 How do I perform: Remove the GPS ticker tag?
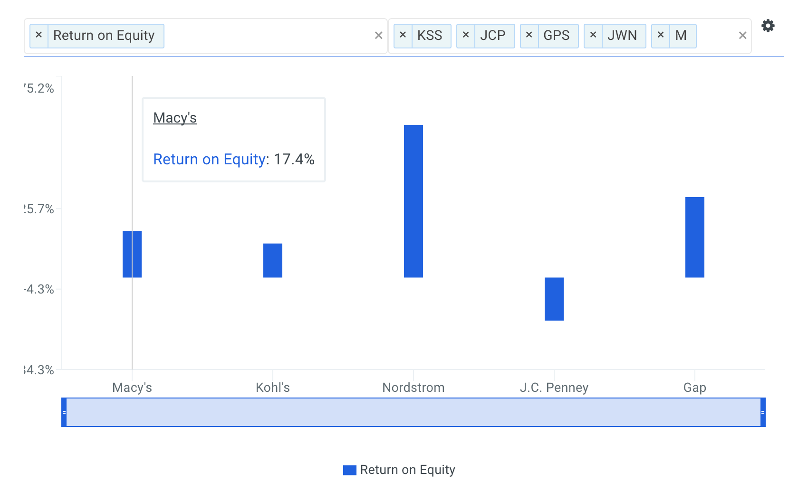click(529, 36)
